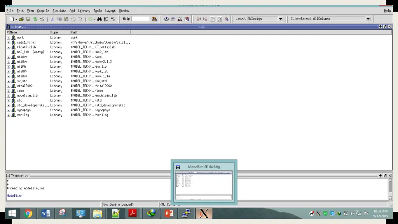Click the Cut scissors icon
398x224 pixels.
[x=52, y=19]
